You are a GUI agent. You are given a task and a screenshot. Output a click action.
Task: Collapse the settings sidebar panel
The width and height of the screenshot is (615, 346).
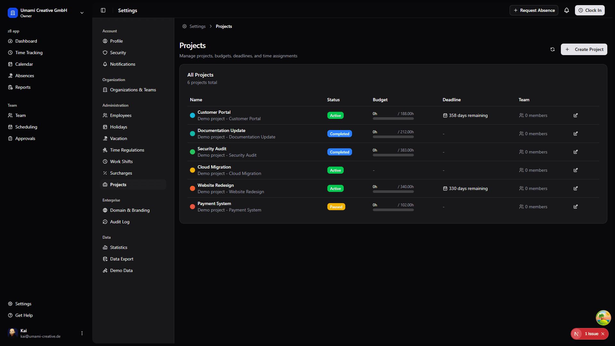pyautogui.click(x=103, y=10)
